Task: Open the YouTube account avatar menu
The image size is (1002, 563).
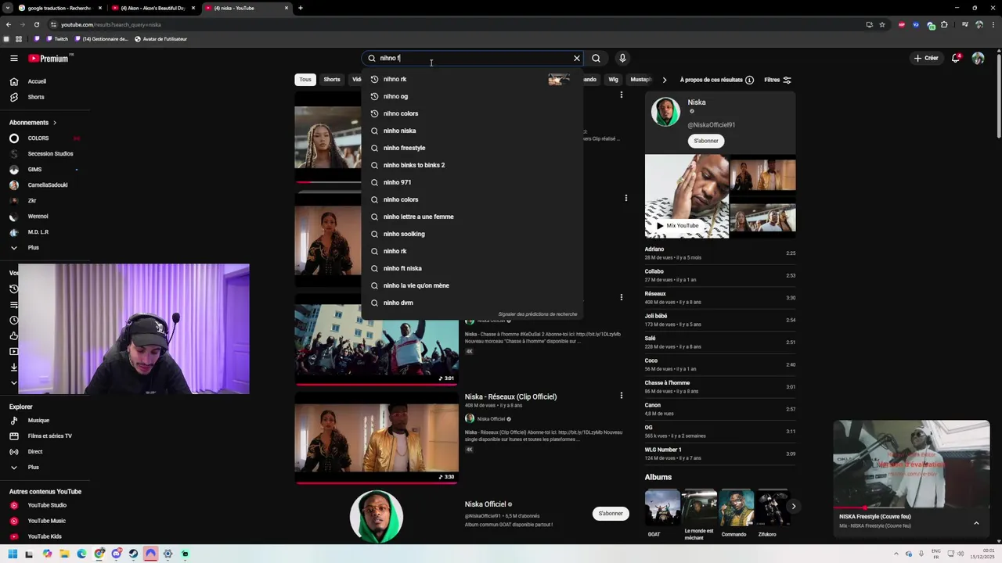Action: click(x=978, y=58)
